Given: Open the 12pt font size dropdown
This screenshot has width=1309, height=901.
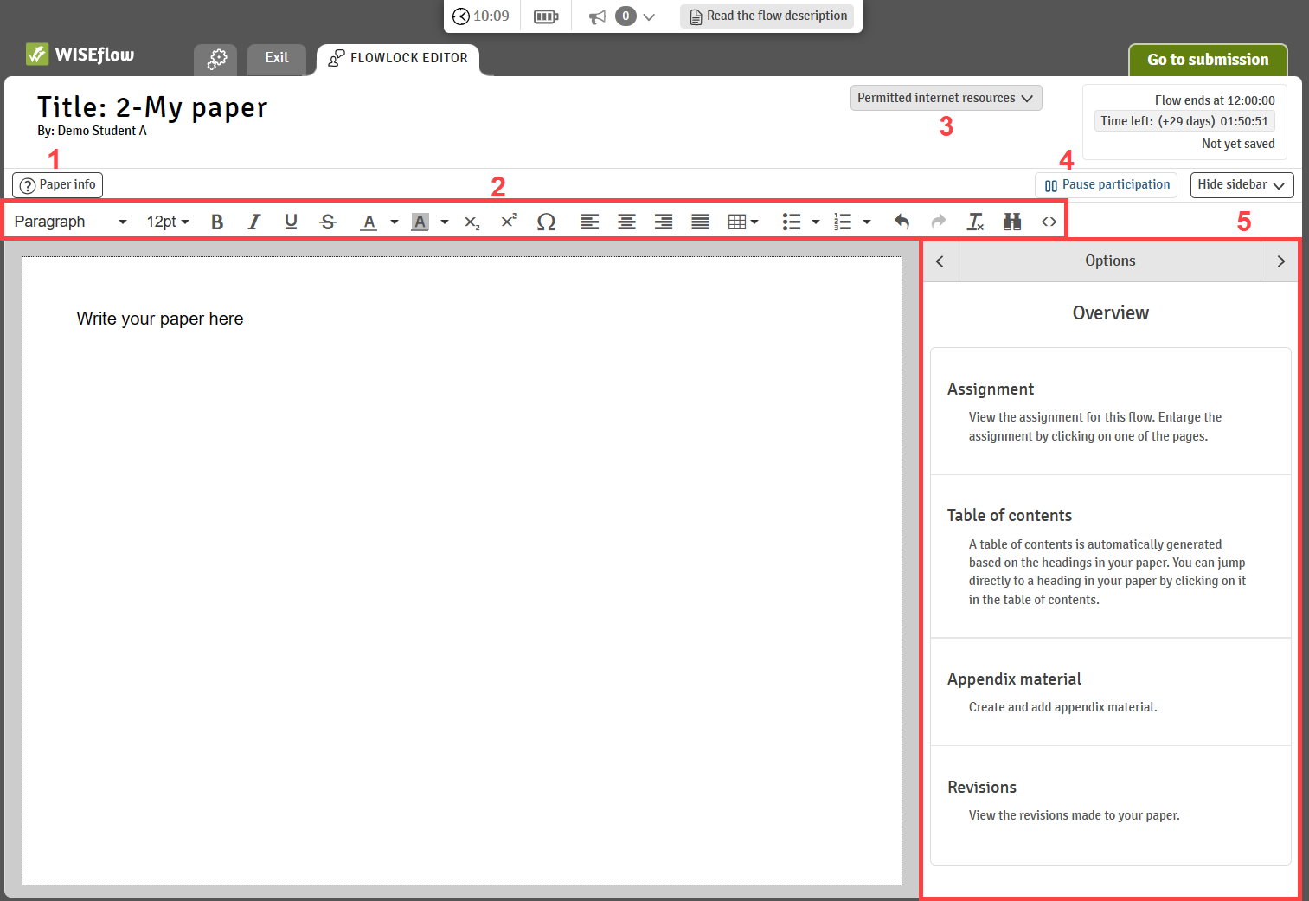Looking at the screenshot, I should point(168,222).
